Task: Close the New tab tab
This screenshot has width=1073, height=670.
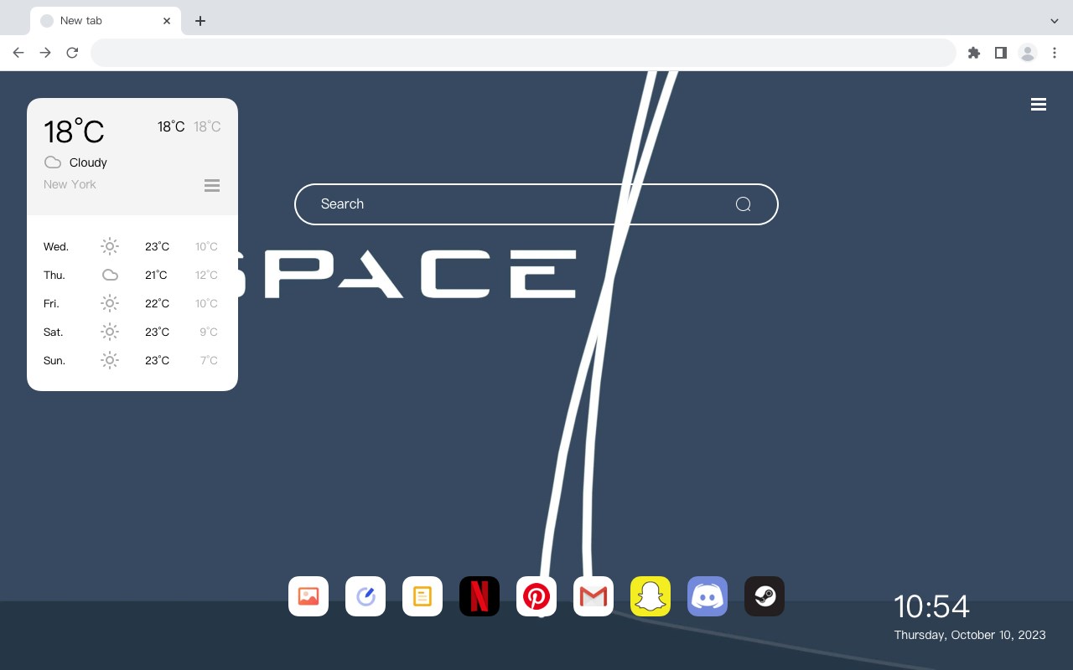Action: (x=168, y=21)
